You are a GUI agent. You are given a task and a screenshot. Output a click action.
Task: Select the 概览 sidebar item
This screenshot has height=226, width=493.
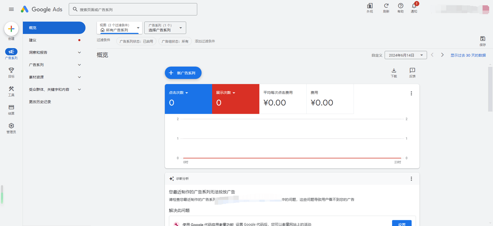(54, 28)
